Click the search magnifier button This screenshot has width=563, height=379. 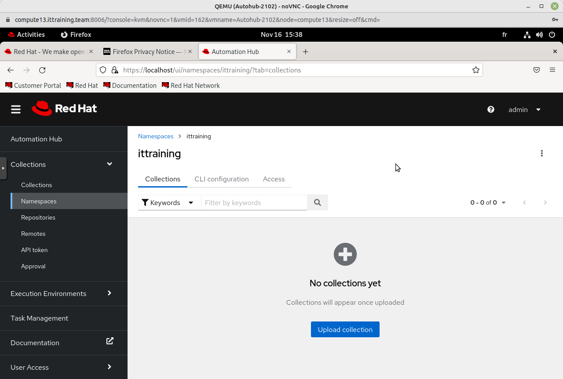tap(318, 202)
